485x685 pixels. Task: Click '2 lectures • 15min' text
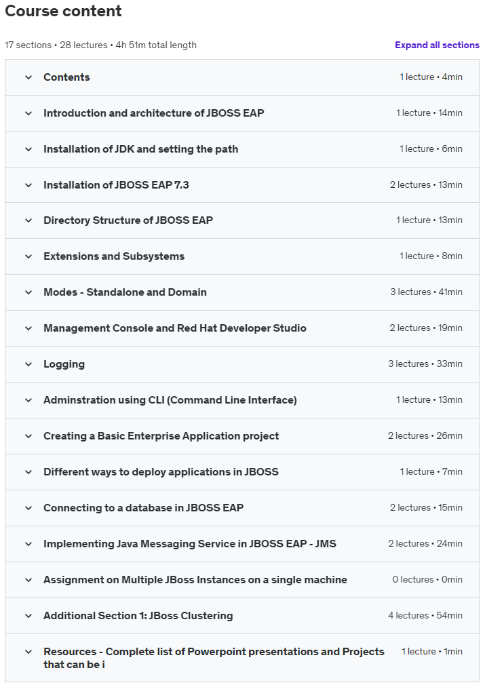tap(426, 507)
